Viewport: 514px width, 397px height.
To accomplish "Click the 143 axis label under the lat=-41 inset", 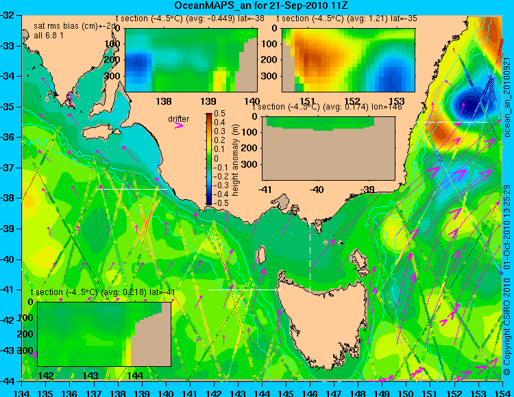I will click(x=90, y=376).
